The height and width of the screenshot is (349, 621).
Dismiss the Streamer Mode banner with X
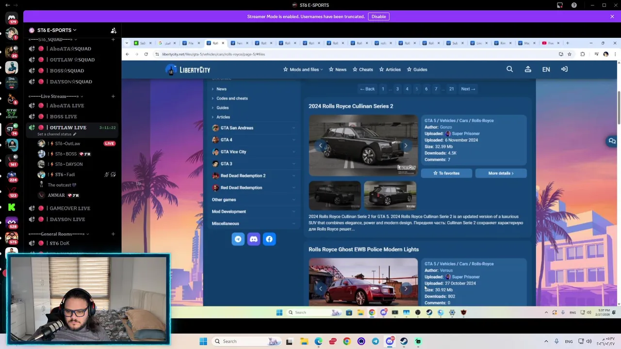(612, 16)
